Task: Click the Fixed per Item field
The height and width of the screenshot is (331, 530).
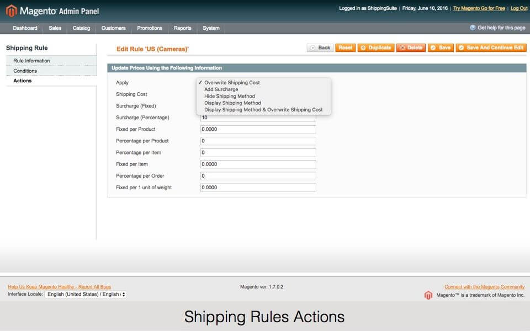Action: pos(258,164)
